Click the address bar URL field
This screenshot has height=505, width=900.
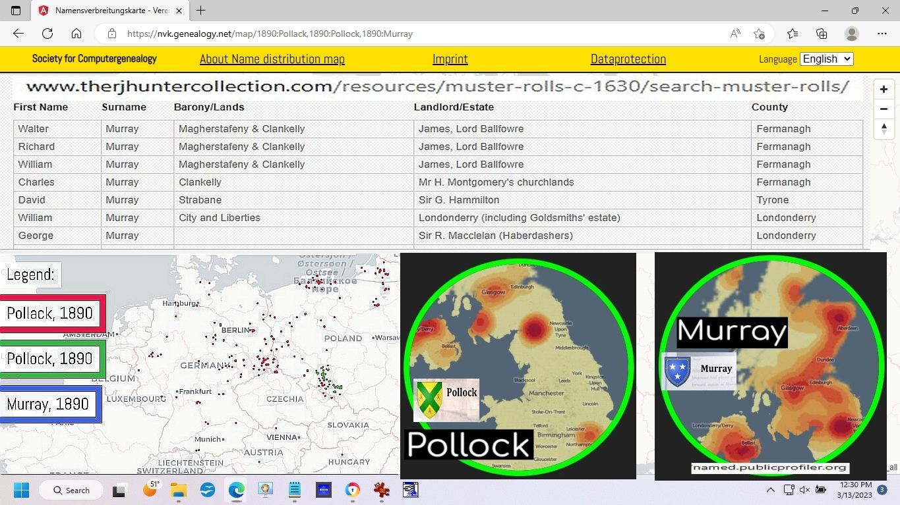(422, 34)
